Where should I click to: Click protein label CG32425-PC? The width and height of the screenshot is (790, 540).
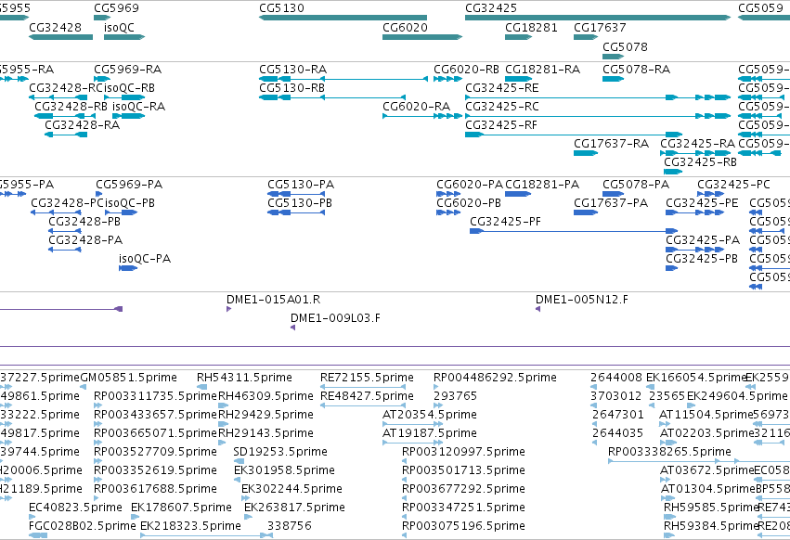pyautogui.click(x=733, y=185)
